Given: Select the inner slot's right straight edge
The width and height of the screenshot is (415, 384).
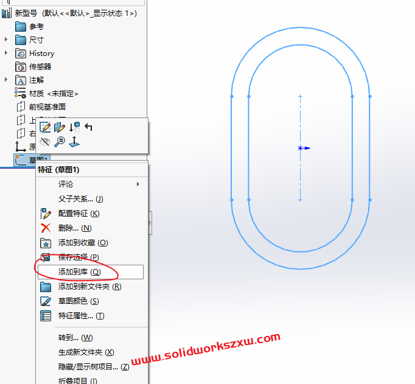Looking at the screenshot, I should pyautogui.click(x=352, y=148).
